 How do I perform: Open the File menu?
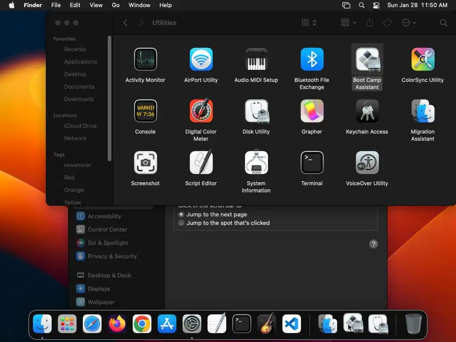(56, 5)
